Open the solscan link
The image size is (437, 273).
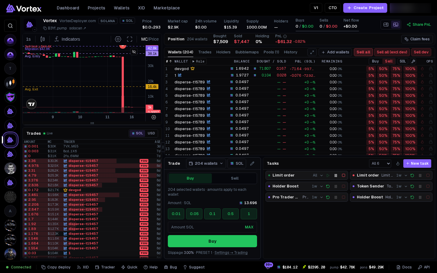[77, 28]
